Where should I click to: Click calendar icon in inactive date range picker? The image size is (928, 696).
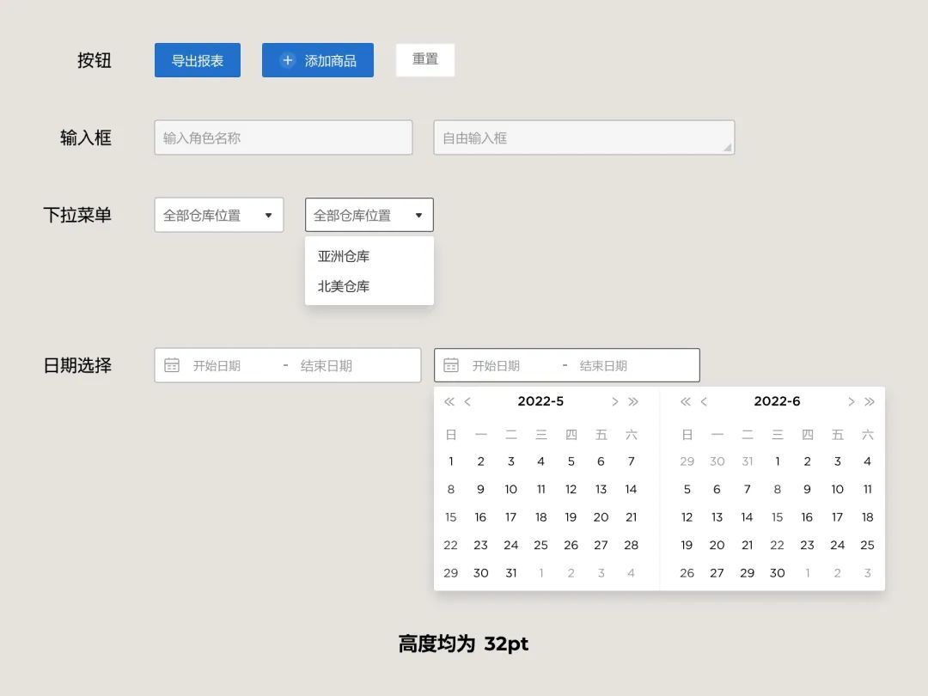pyautogui.click(x=172, y=365)
